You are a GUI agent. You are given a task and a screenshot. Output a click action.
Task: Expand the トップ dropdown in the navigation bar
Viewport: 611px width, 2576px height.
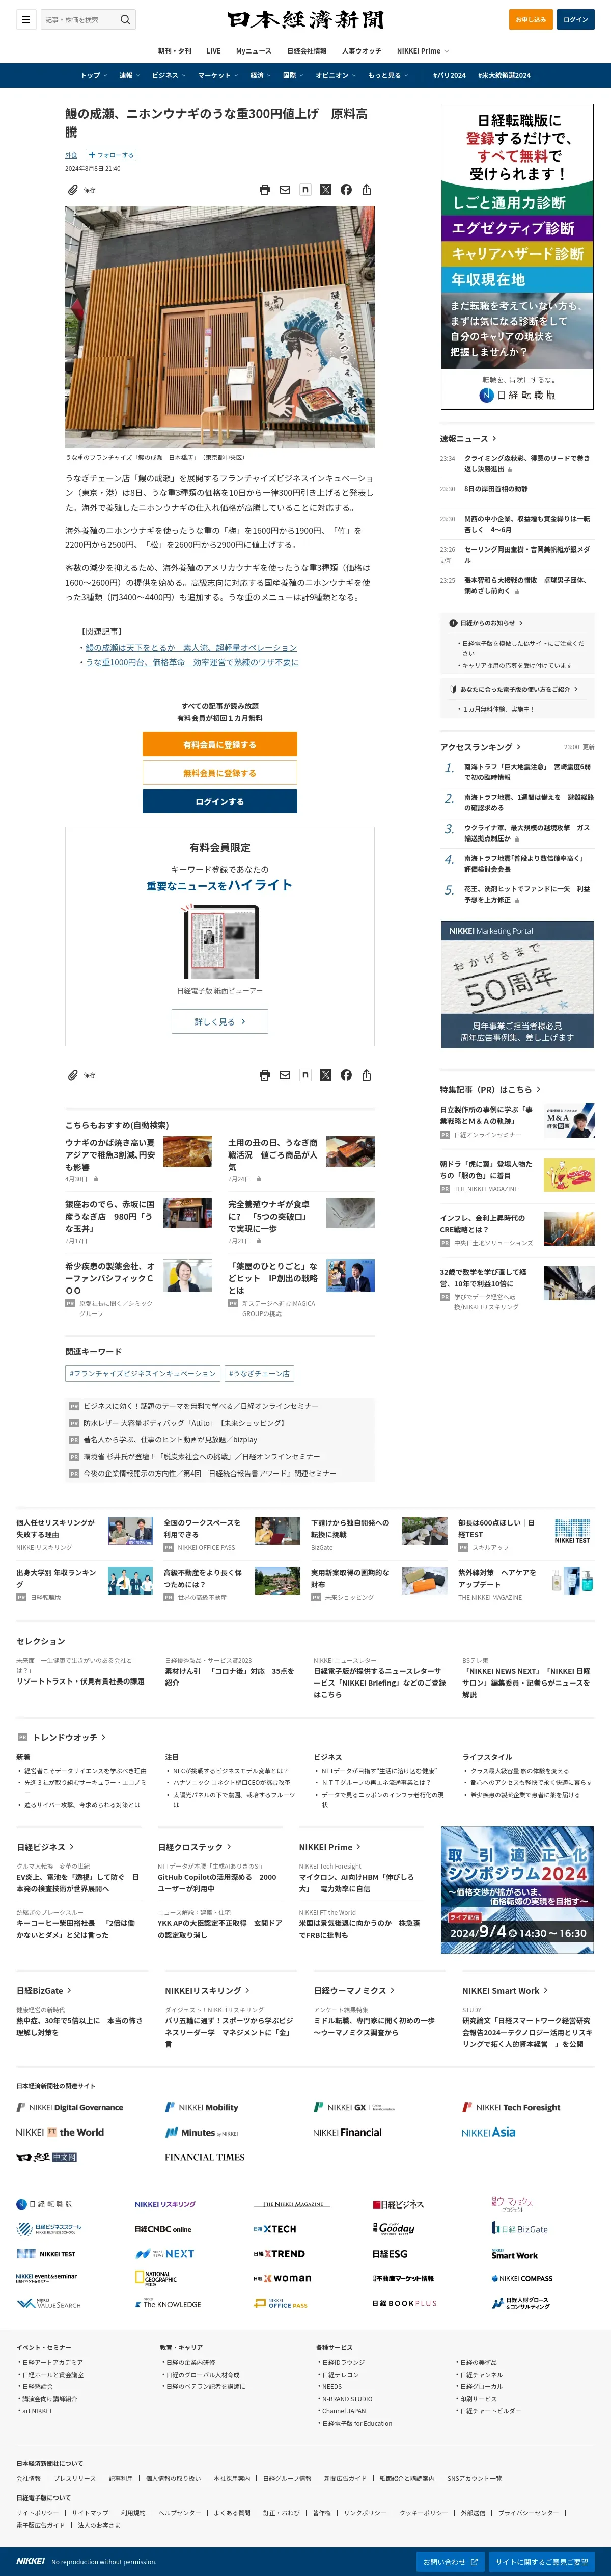point(94,75)
